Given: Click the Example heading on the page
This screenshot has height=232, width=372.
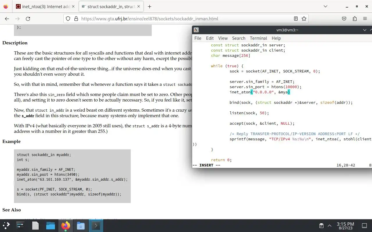Looking at the screenshot, I should 11,141.
